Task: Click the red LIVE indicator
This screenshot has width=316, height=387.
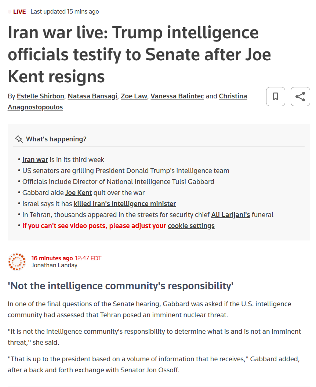Action: tap(19, 12)
